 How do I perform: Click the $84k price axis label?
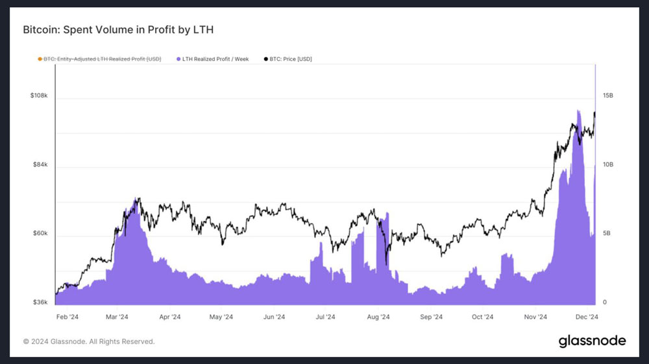pyautogui.click(x=40, y=165)
